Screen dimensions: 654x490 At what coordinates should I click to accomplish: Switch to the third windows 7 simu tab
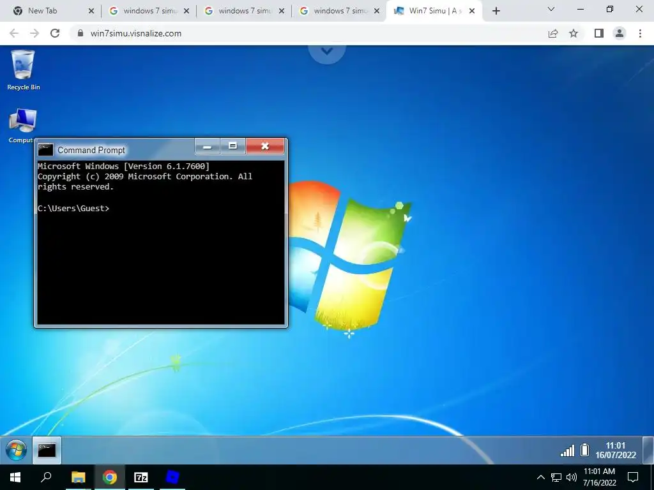(x=338, y=11)
